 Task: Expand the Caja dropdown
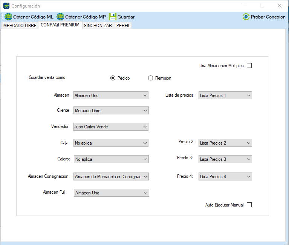pos(111,143)
